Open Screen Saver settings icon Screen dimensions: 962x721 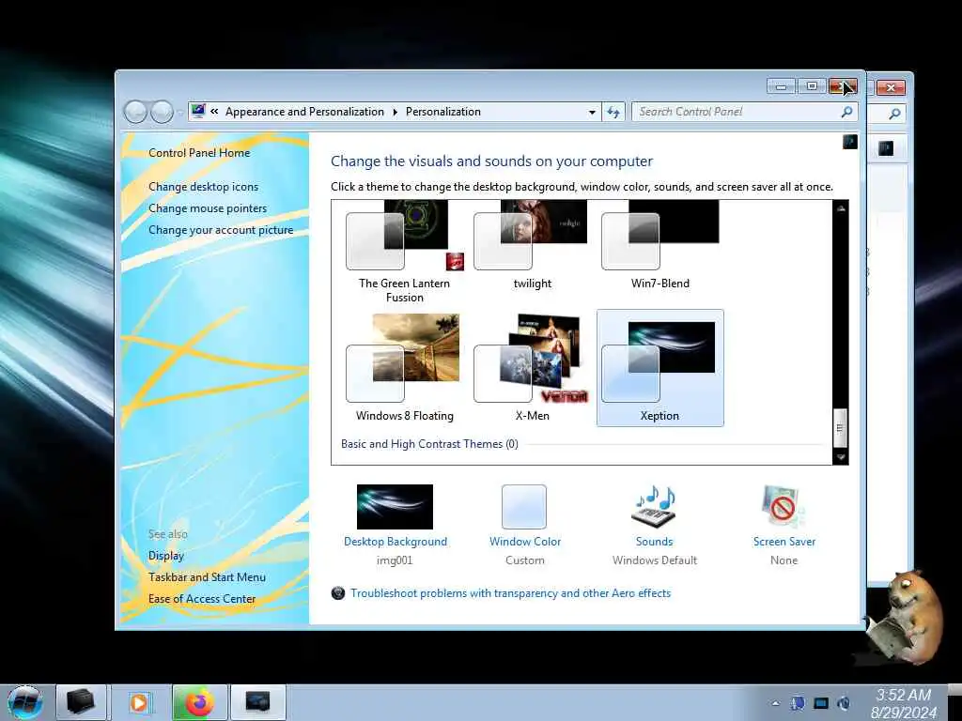(783, 508)
